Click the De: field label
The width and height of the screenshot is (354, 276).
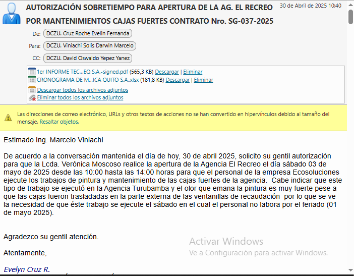[x=37, y=34]
